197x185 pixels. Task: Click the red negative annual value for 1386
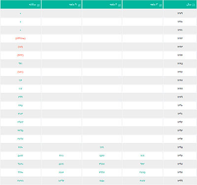click(x=20, y=72)
